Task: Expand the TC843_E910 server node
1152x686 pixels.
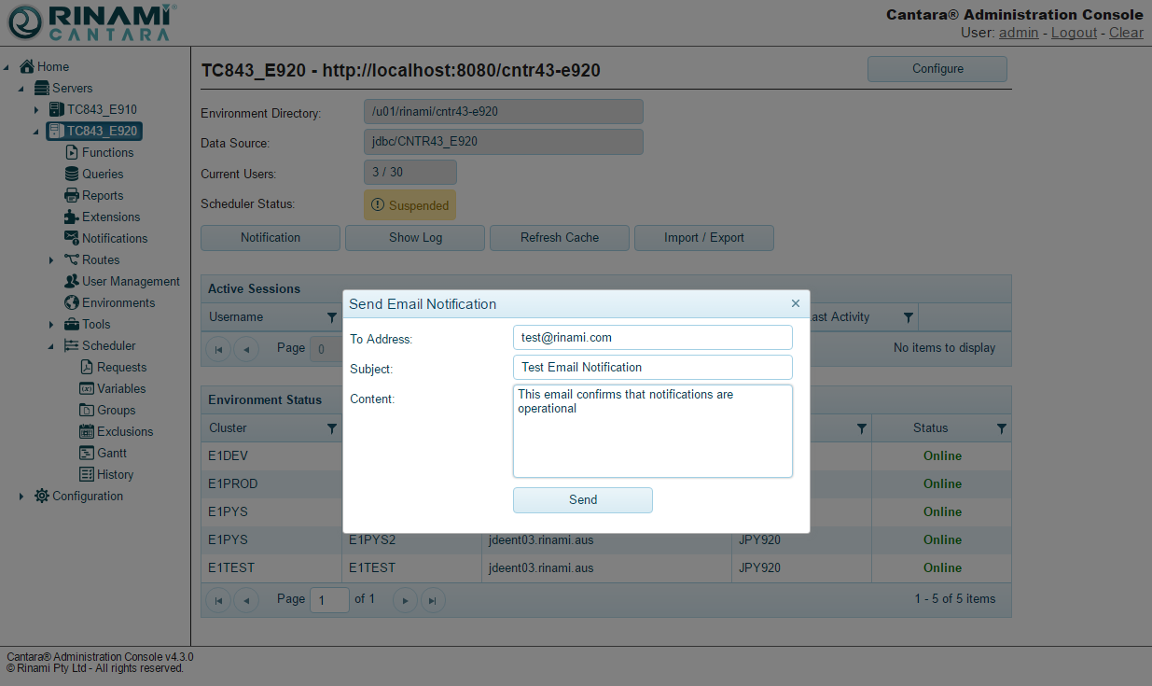Action: click(36, 110)
